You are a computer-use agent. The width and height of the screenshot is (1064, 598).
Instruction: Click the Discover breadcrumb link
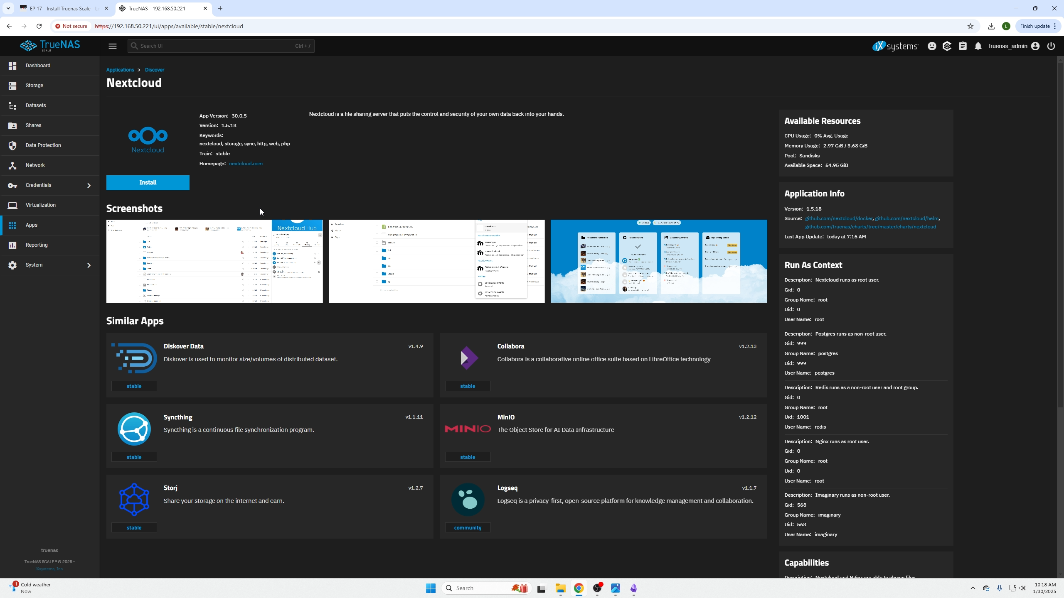coord(155,70)
